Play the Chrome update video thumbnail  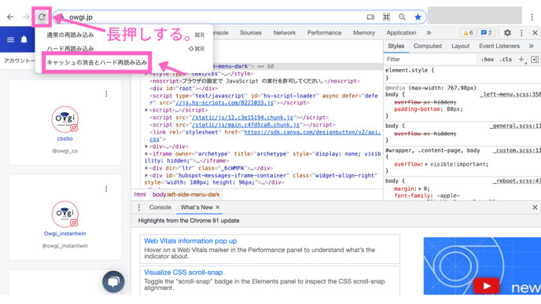click(x=487, y=286)
